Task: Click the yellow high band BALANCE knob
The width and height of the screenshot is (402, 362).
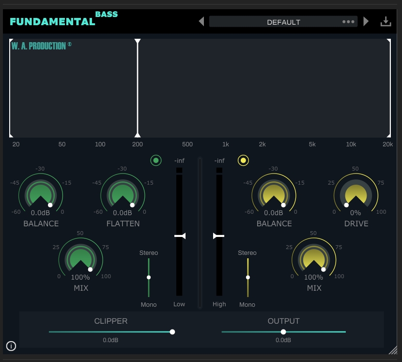Action: click(x=274, y=195)
